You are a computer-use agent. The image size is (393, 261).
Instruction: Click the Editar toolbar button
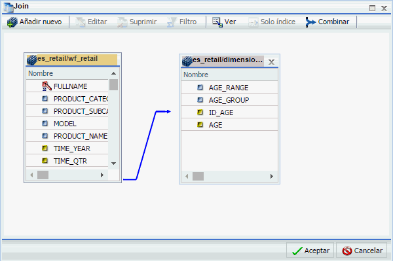pos(92,22)
